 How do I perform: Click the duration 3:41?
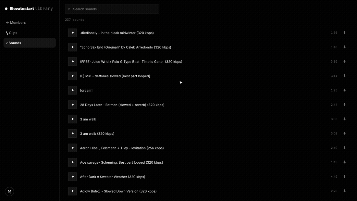point(334,76)
